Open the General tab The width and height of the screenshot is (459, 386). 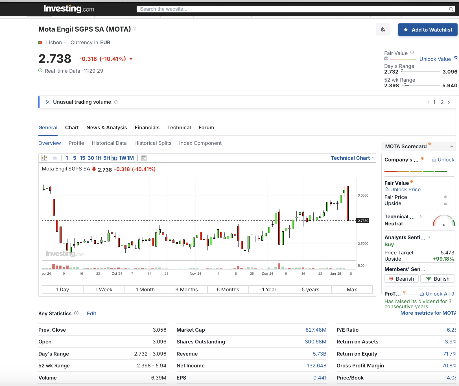click(x=48, y=128)
